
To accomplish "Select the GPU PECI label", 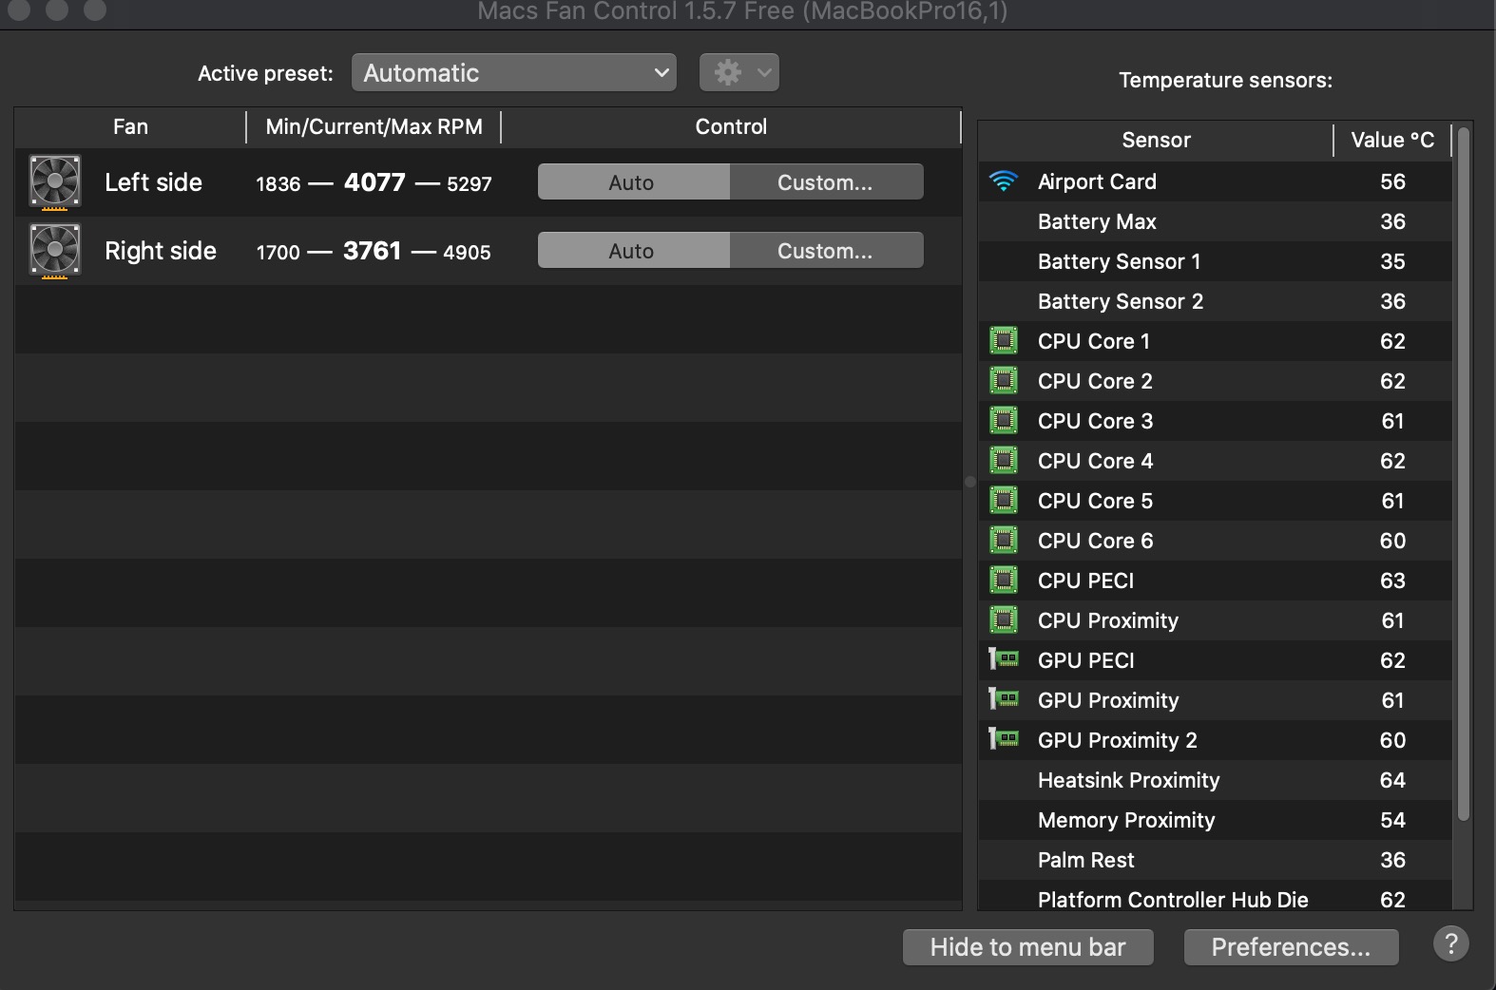I will pos(1085,659).
